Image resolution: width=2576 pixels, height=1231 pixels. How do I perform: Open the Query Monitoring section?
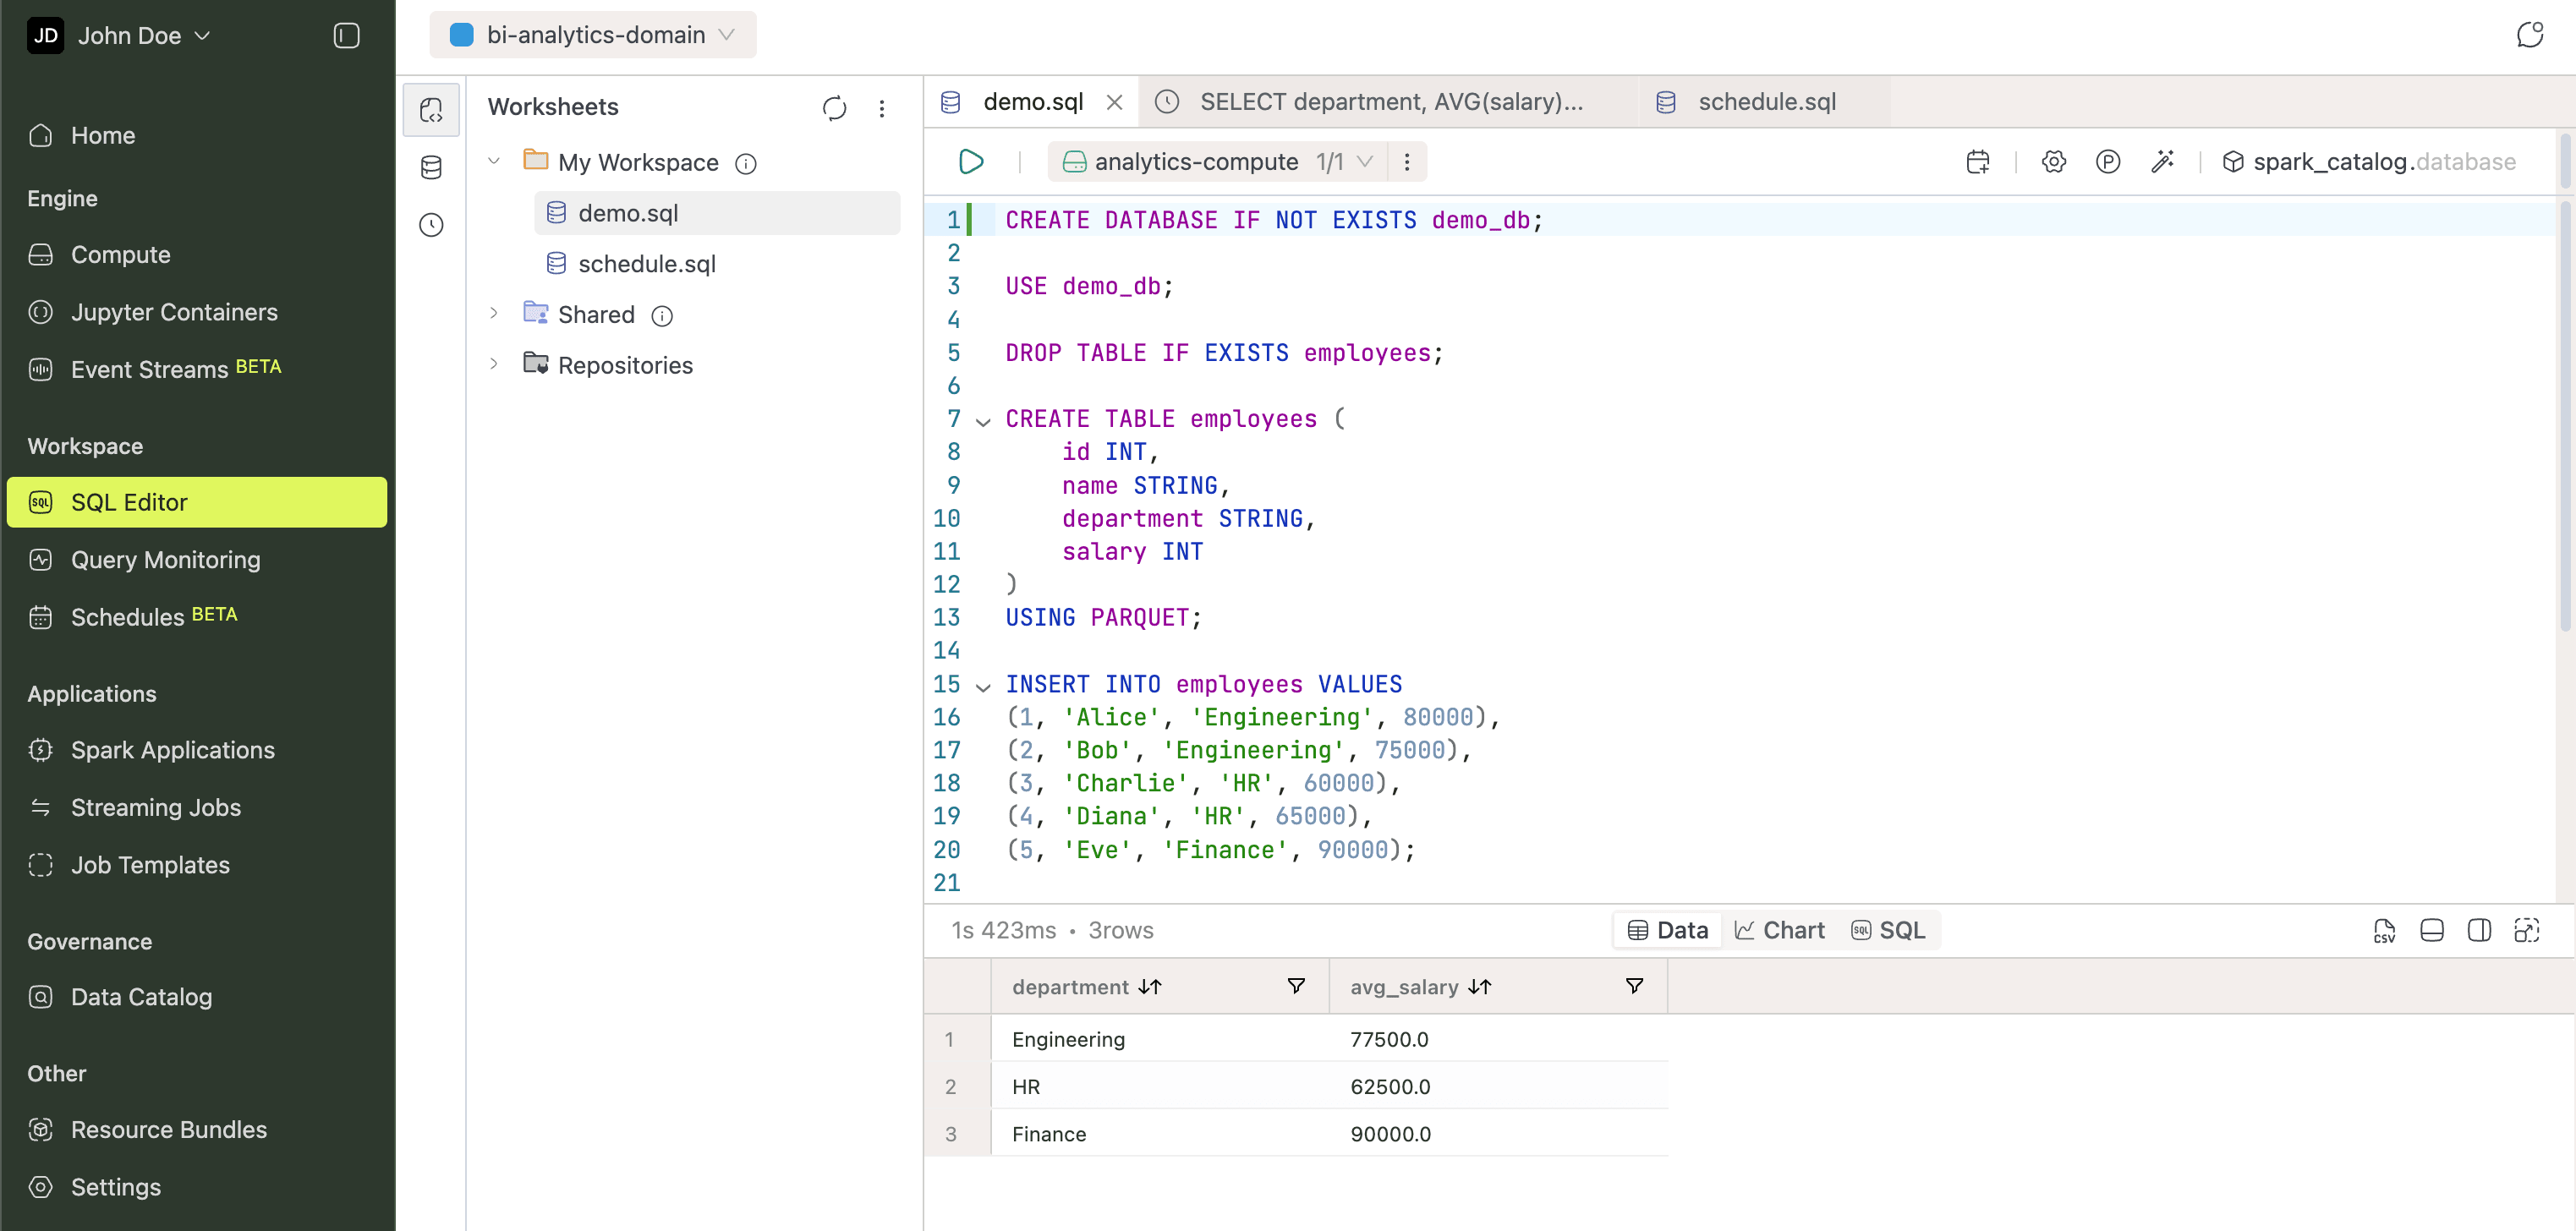point(165,560)
